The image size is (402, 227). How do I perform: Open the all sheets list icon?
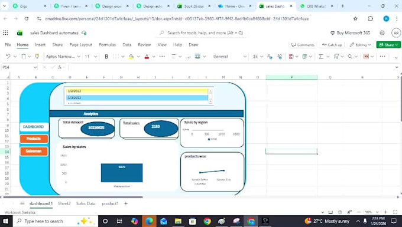pyautogui.click(x=22, y=203)
